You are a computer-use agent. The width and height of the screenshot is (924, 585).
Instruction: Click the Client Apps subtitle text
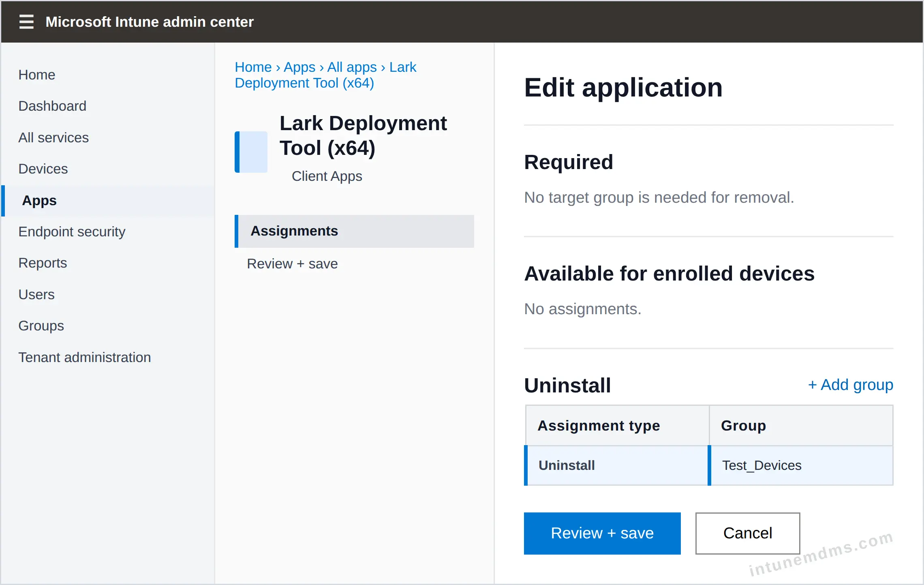pos(327,176)
